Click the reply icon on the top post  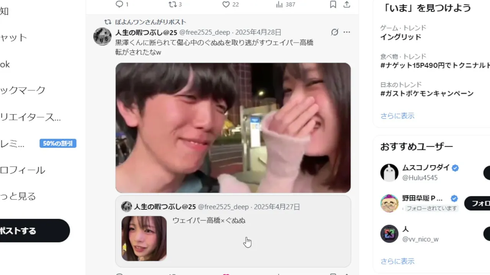click(119, 4)
